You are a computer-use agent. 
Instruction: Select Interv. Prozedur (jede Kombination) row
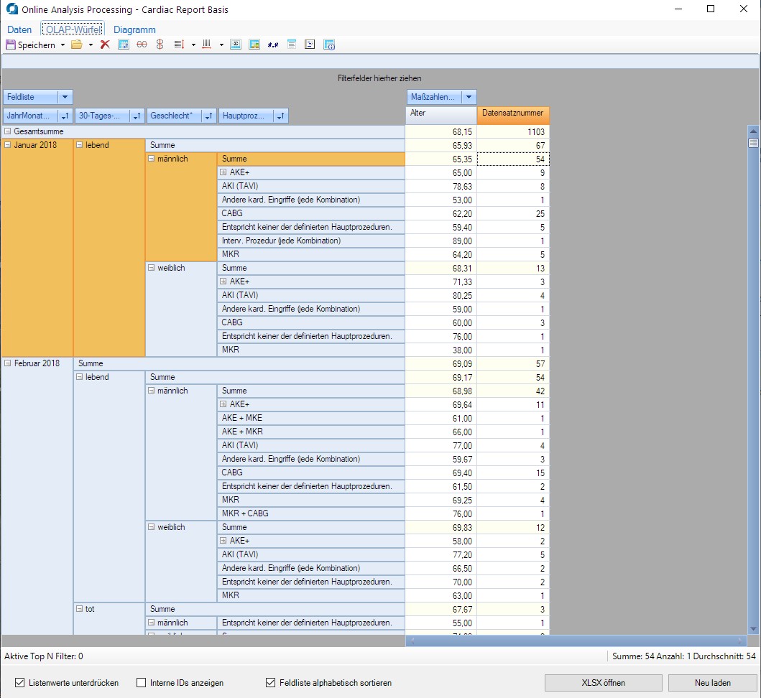(310, 241)
